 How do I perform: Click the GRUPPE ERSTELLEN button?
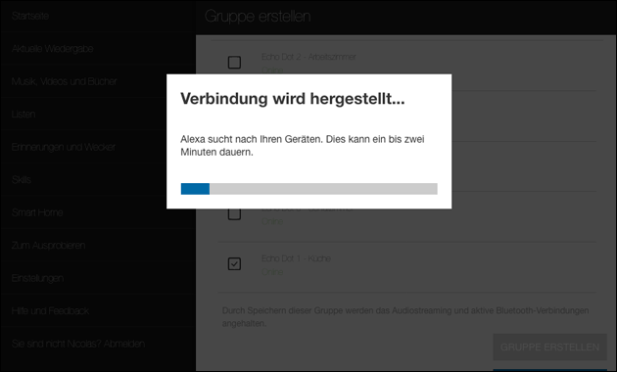[549, 348]
